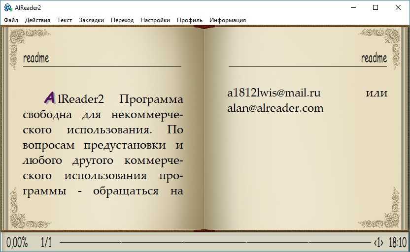Open the Профиль menu
This screenshot has height=252, width=410.
click(190, 20)
